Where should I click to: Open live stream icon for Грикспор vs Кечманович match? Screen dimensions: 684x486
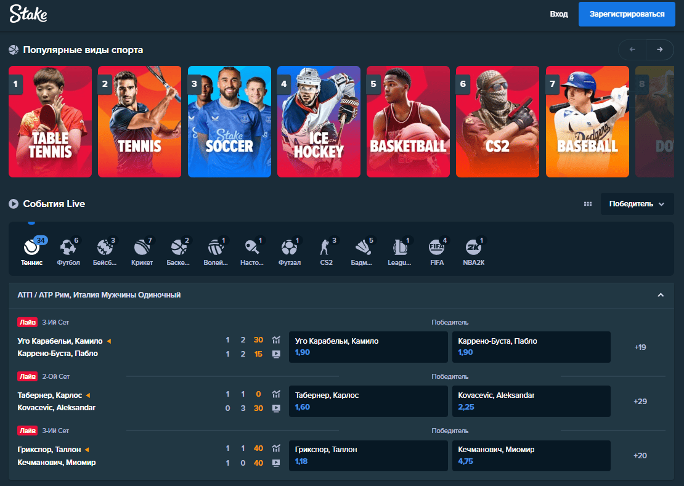276,463
